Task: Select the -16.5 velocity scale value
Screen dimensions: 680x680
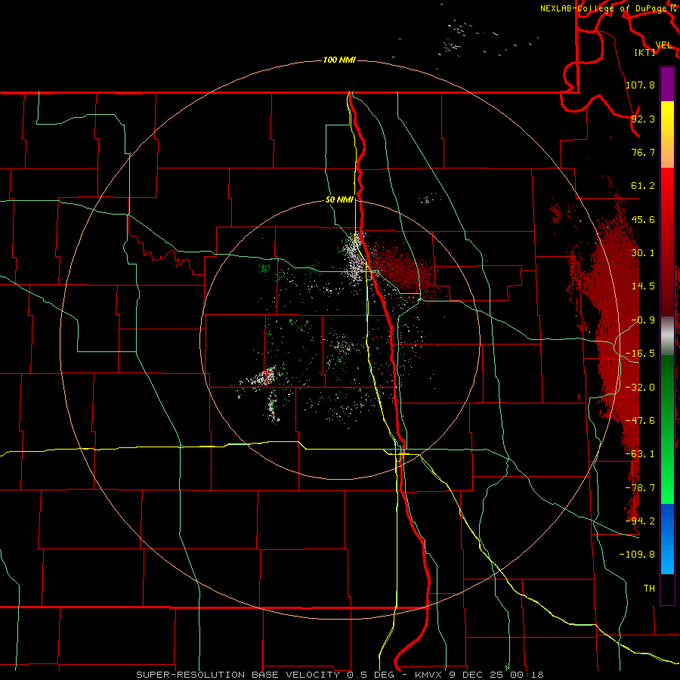Action: coord(640,354)
